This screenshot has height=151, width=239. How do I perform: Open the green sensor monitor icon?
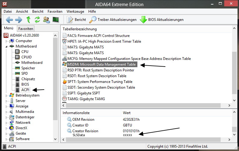56,20
